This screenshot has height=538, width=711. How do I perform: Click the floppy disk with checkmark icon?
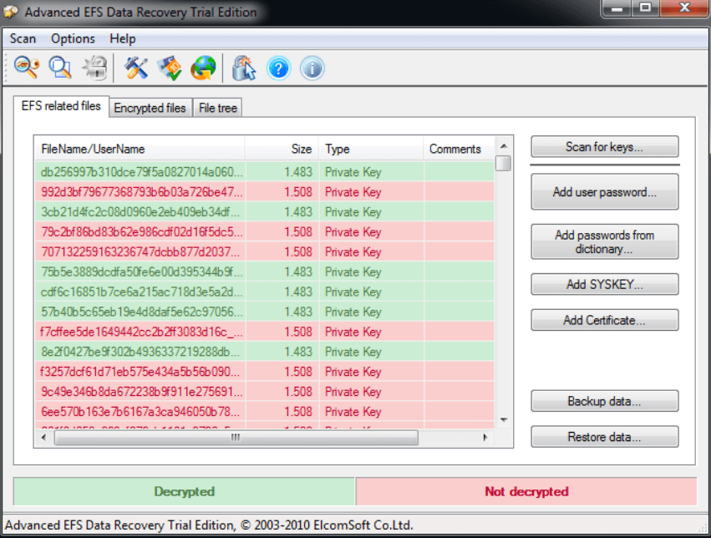tap(170, 68)
